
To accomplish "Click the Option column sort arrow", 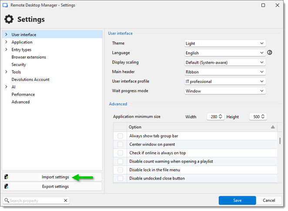I will (273, 127).
